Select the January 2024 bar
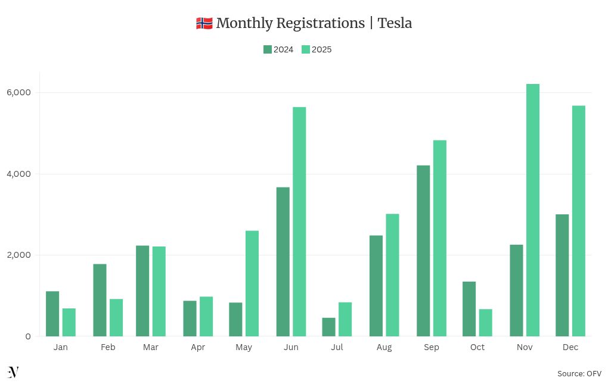 [x=52, y=314]
